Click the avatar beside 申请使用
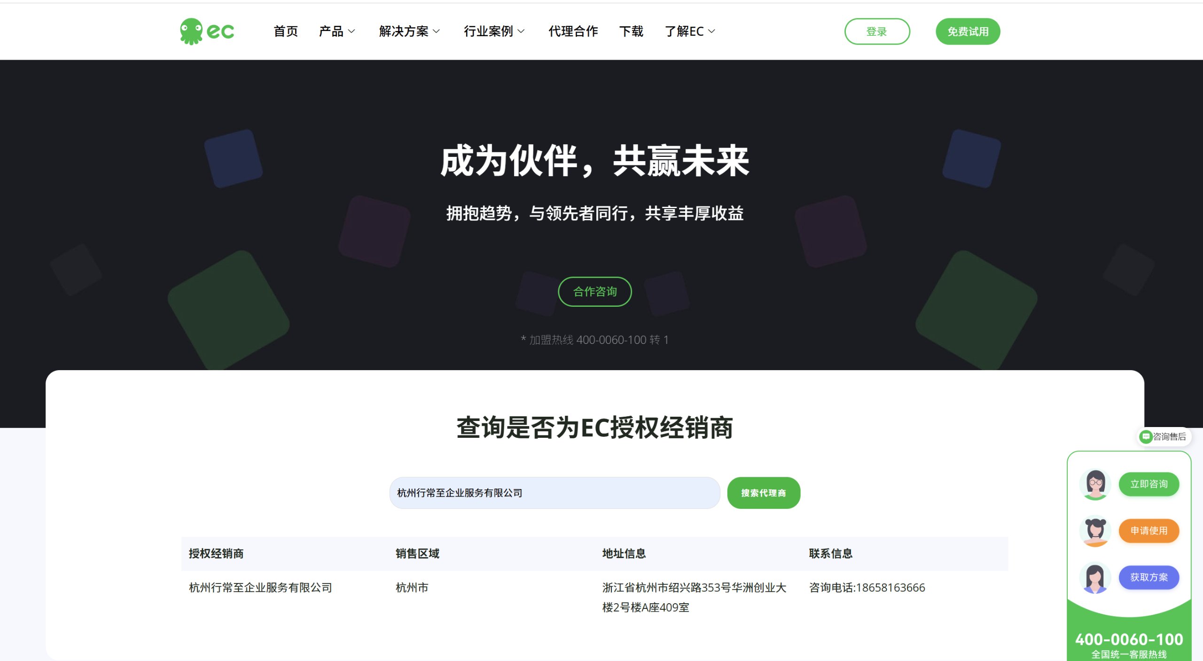Viewport: 1203px width, 661px height. click(1095, 531)
